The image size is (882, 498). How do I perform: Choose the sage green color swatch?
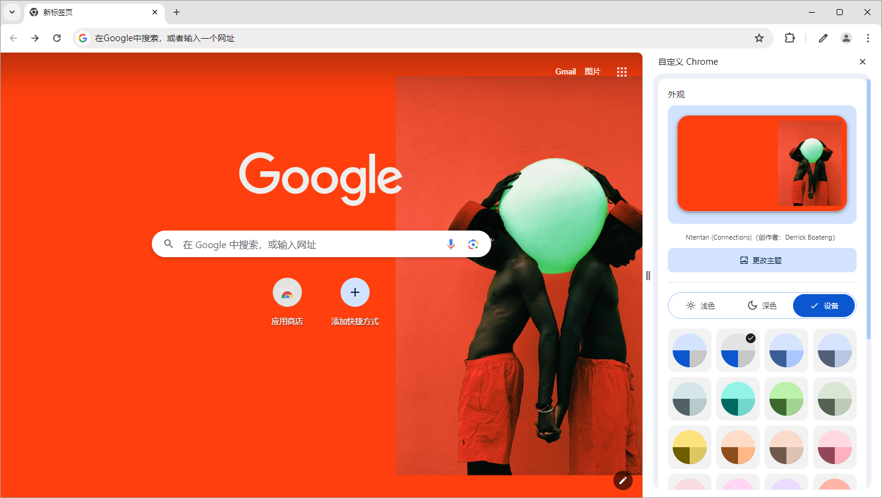tap(835, 399)
